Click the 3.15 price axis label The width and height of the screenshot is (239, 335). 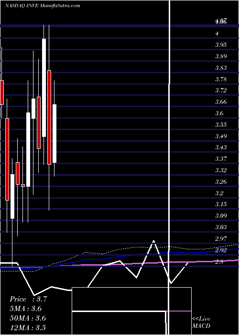click(x=220, y=204)
